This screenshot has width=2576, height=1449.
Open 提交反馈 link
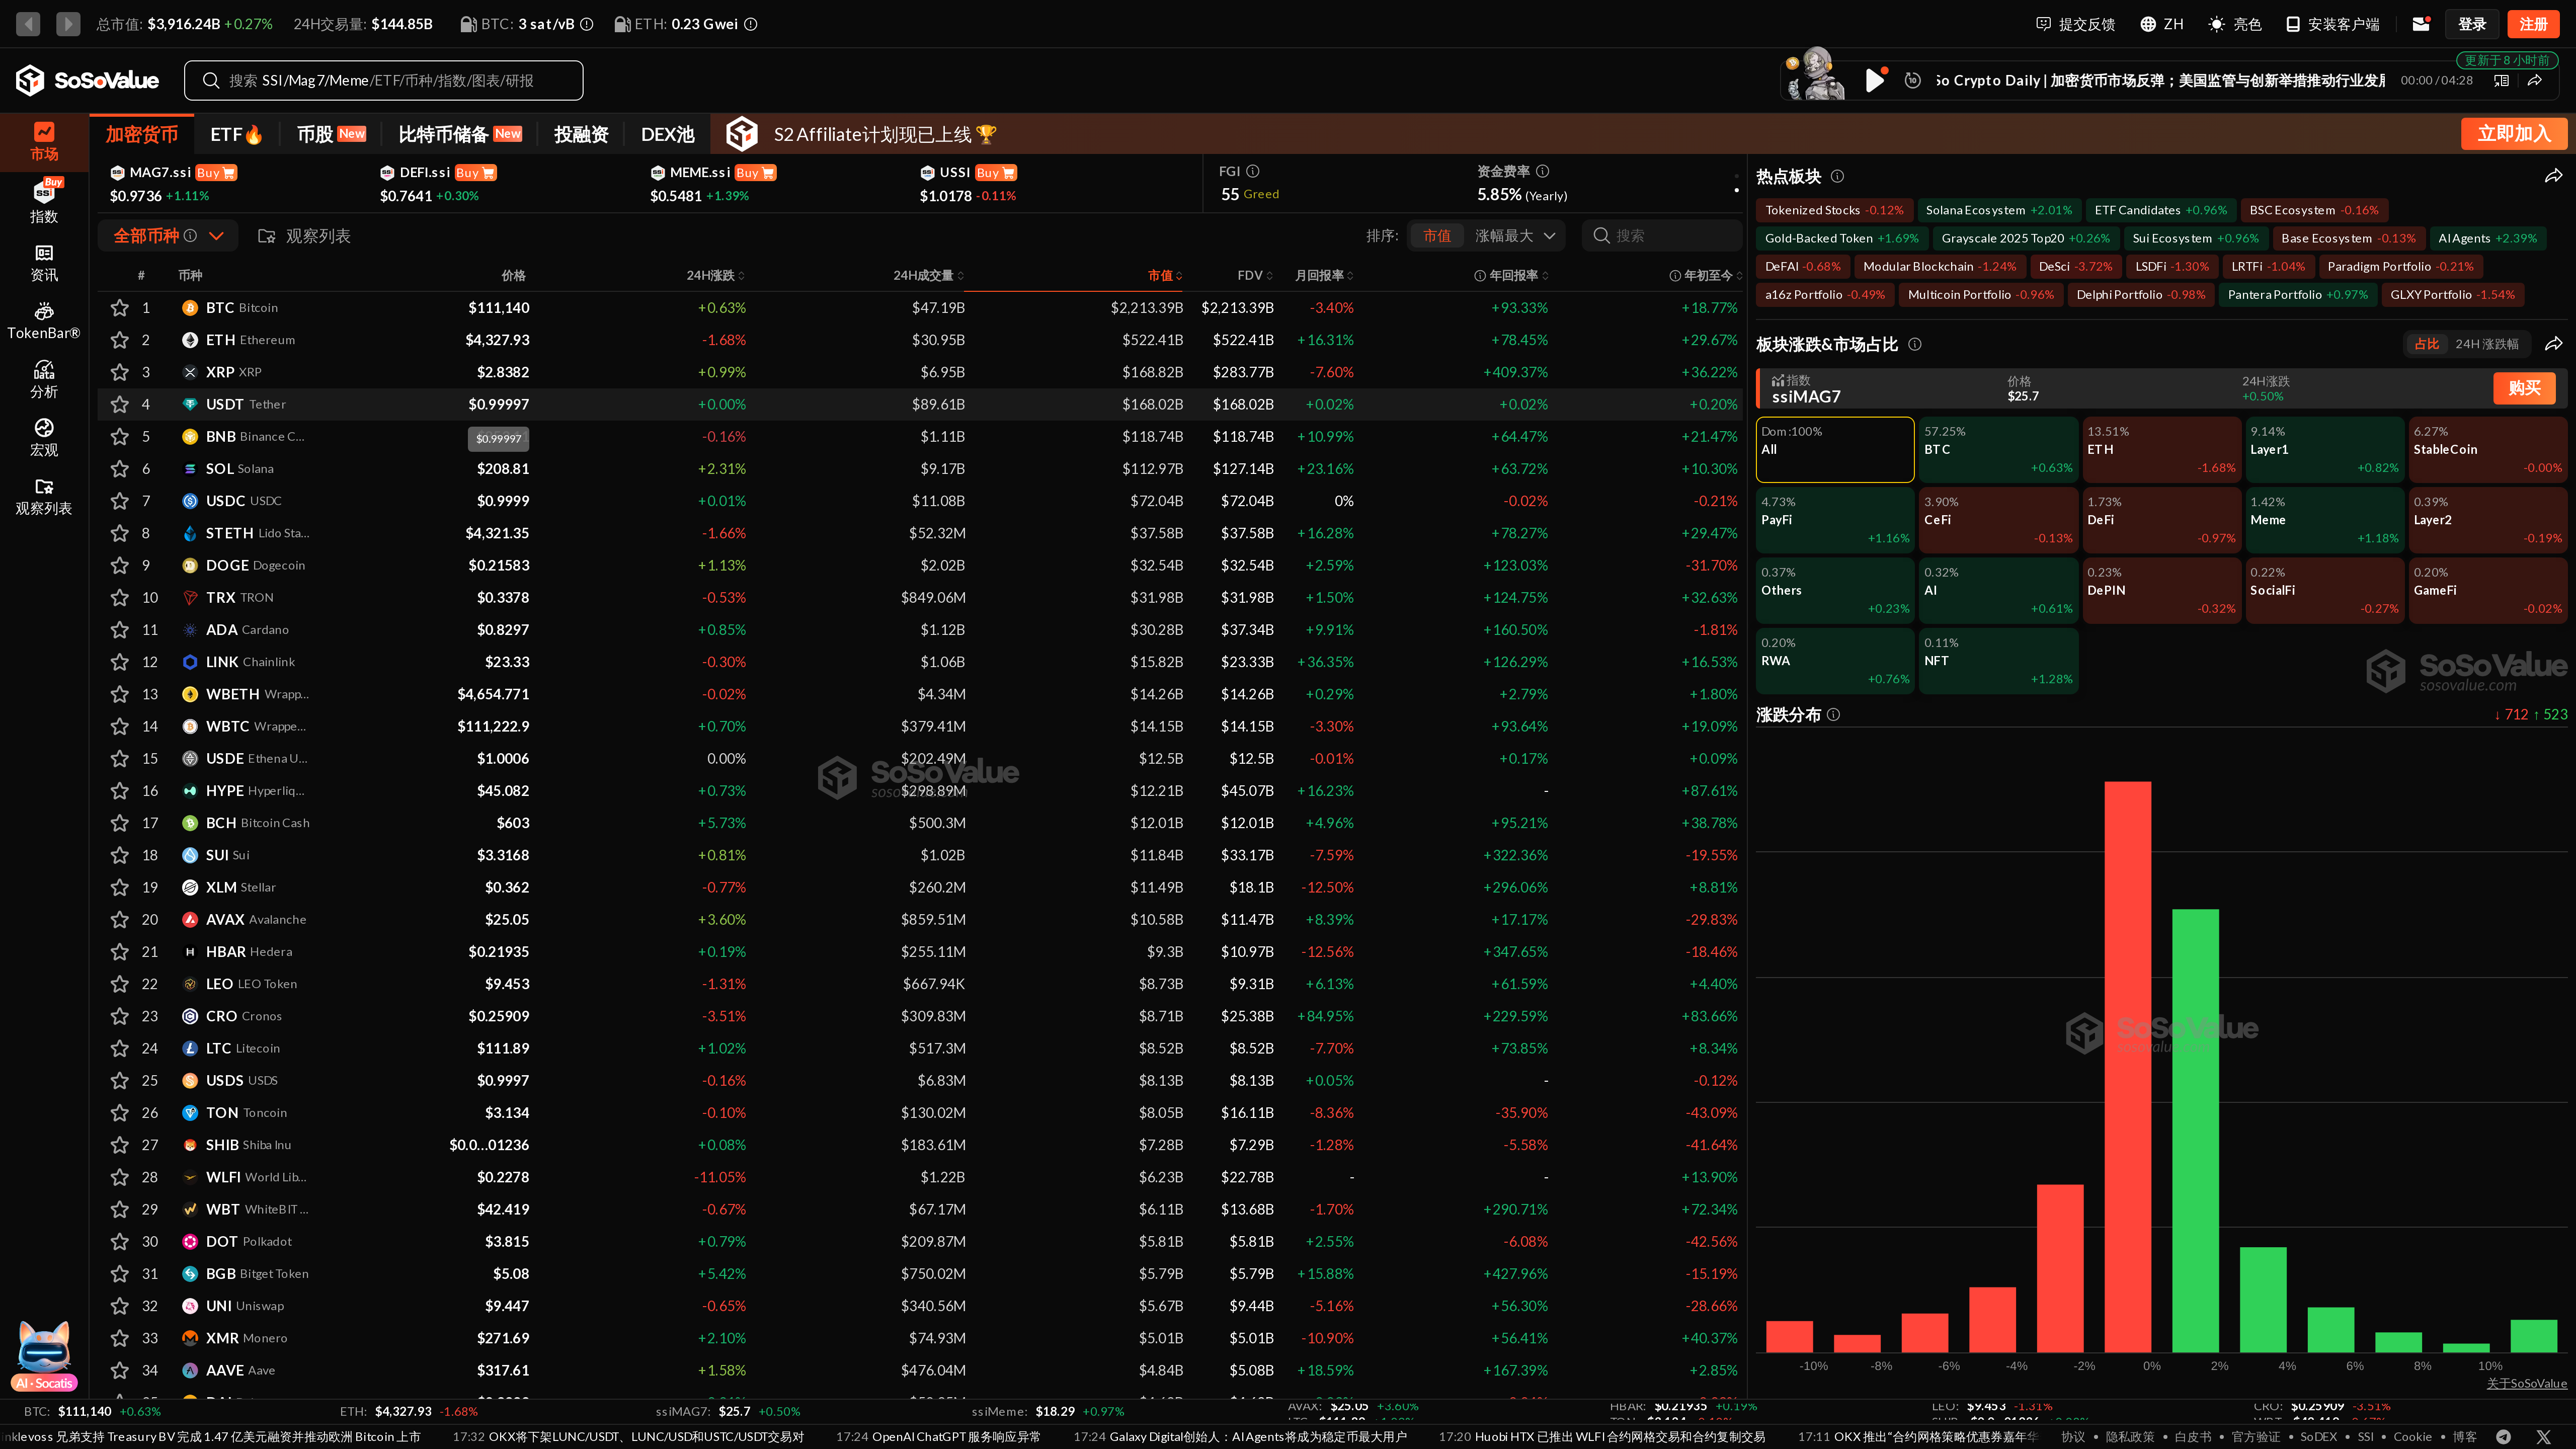click(2075, 24)
